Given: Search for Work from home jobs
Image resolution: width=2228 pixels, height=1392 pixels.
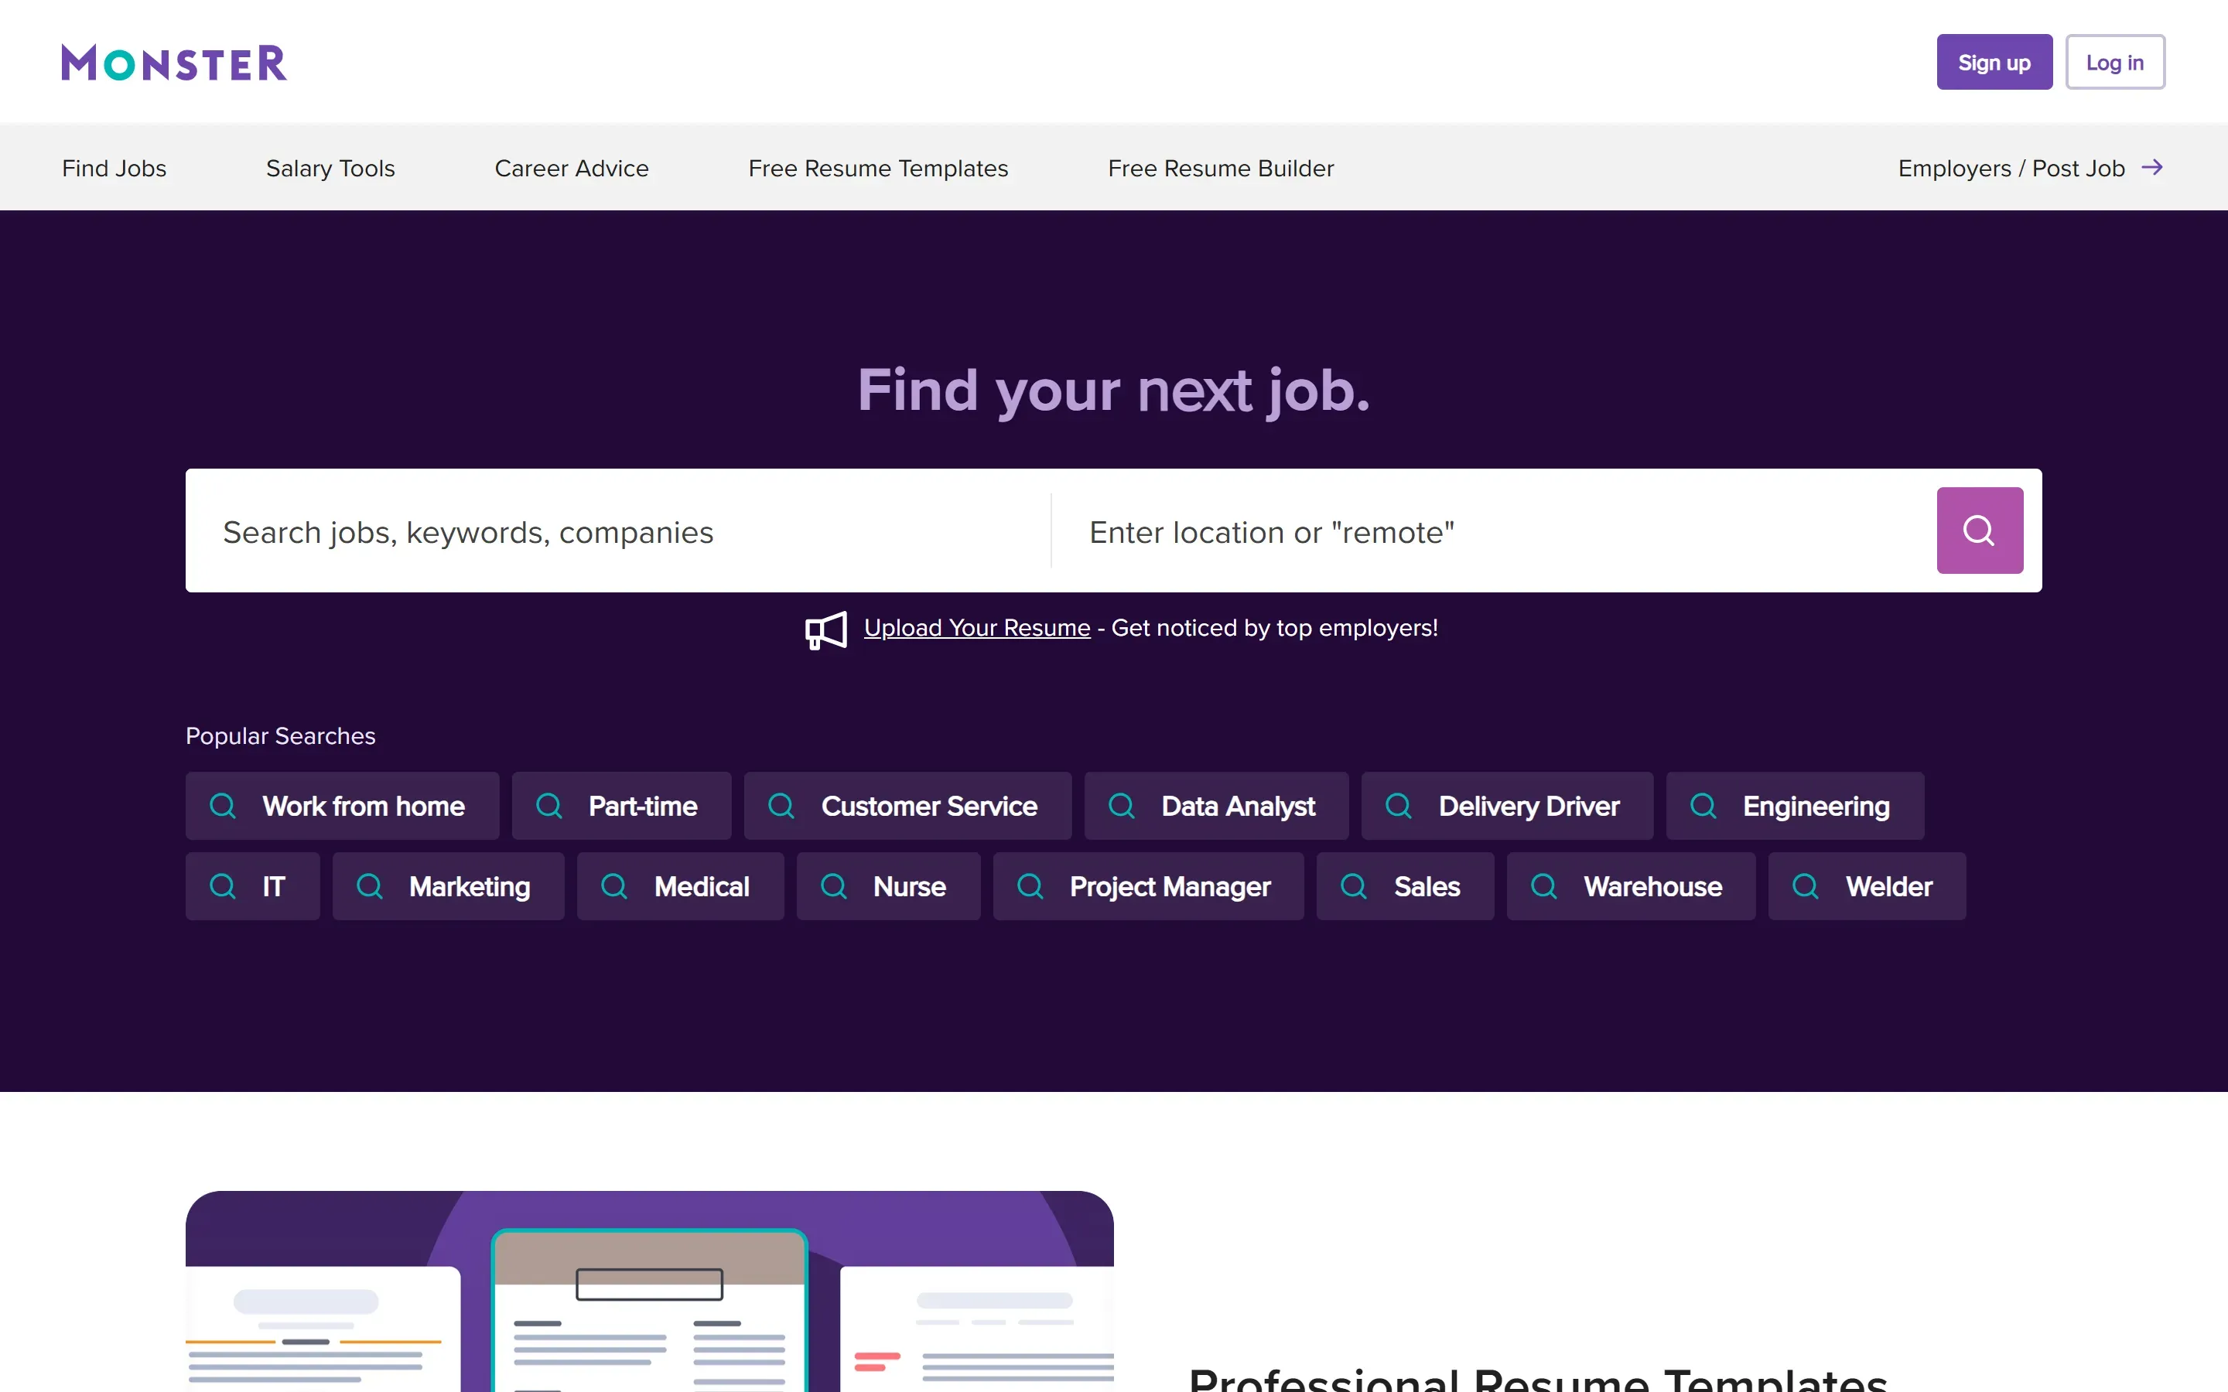Looking at the screenshot, I should pyautogui.click(x=343, y=806).
